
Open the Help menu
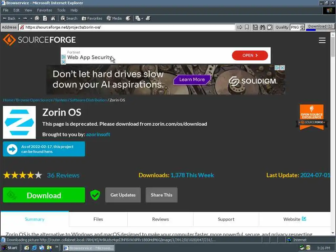[74, 10]
